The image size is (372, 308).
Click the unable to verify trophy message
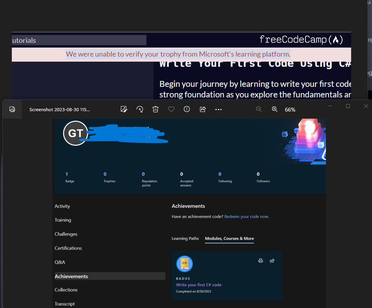point(178,54)
